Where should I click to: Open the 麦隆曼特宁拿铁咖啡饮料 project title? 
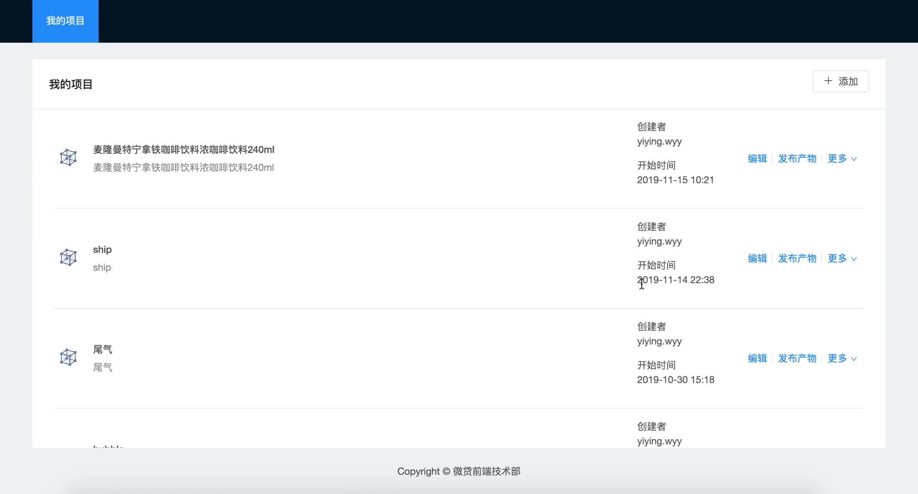click(184, 150)
